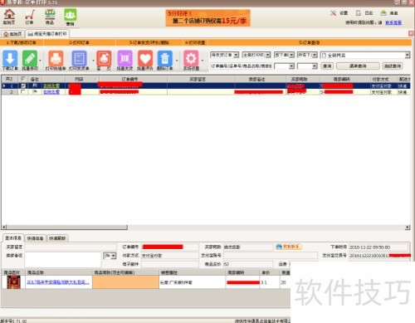The height and width of the screenshot is (323, 415).
Task: Select the 快递信息 bottom tab
Action: tap(35, 238)
